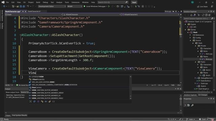This screenshot has height=121, width=216.
Task: Click the split editor plus icon
Action: [181, 14]
